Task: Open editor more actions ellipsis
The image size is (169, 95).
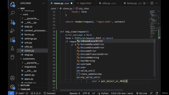Action: (157, 3)
